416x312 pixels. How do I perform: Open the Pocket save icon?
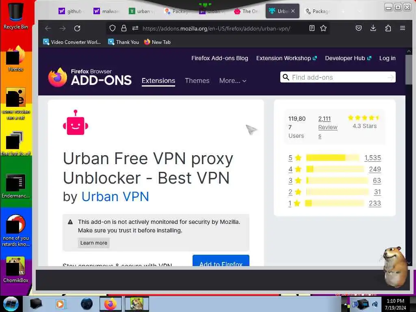coord(359,28)
